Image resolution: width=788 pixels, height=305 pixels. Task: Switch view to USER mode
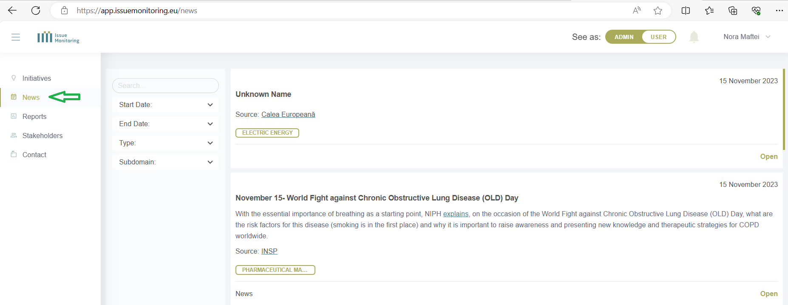[x=658, y=37]
